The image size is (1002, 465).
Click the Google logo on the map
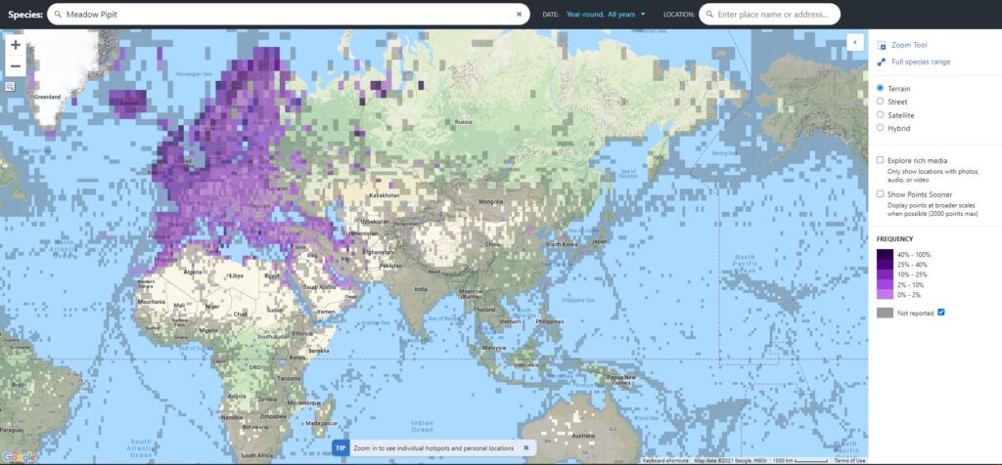point(20,457)
